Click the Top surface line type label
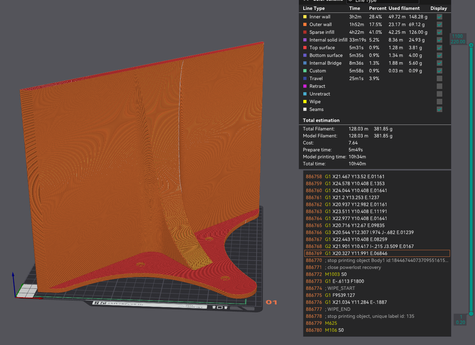The image size is (475, 345). point(322,47)
